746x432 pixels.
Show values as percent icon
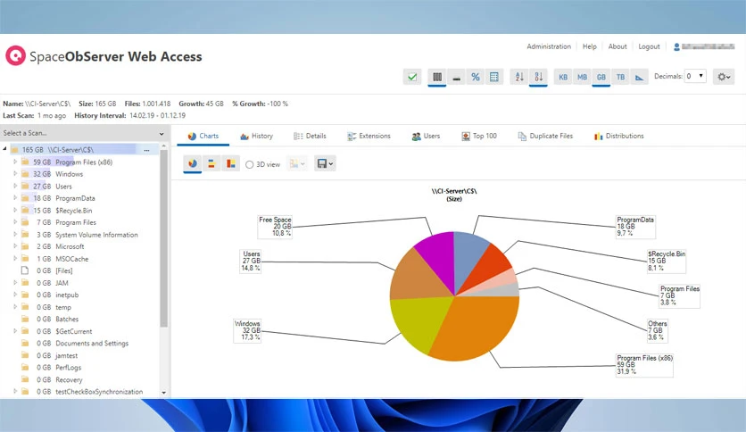coord(476,77)
